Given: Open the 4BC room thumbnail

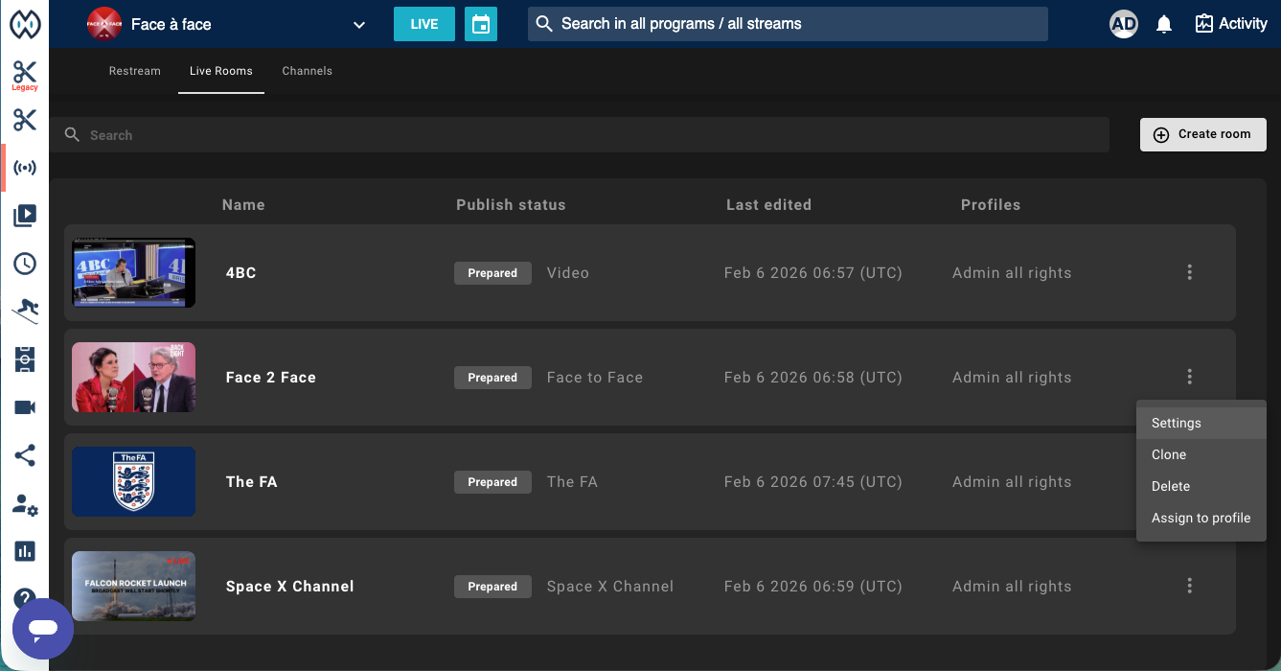Looking at the screenshot, I should click(x=134, y=272).
